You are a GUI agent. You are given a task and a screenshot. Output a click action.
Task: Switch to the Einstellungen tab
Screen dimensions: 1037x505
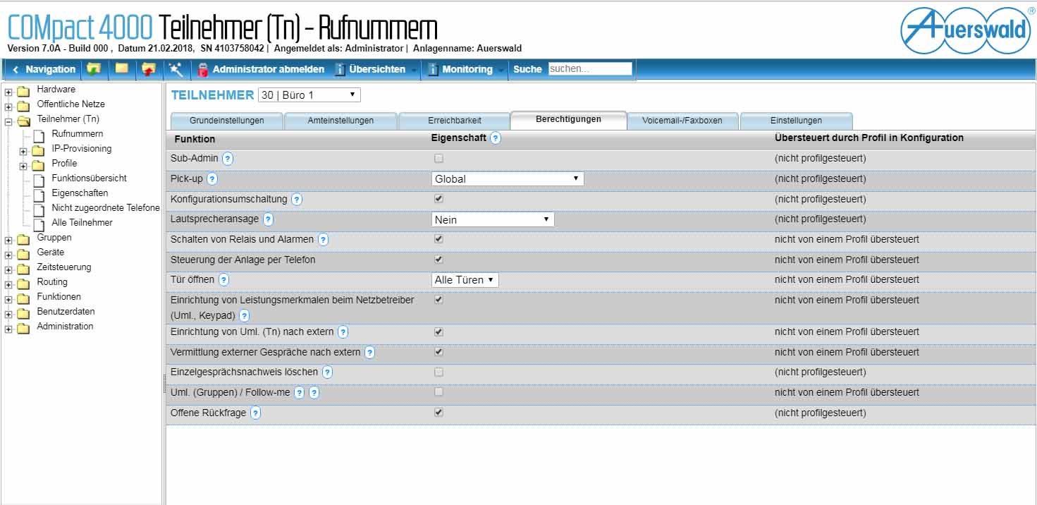coord(796,121)
